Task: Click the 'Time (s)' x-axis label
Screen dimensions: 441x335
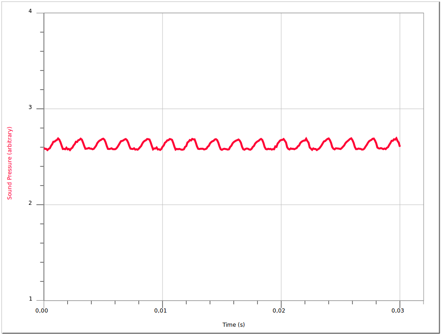Action: click(234, 325)
